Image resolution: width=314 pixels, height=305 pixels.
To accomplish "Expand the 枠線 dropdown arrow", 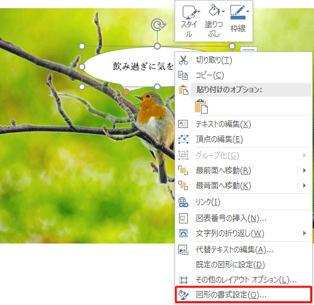I will coord(248,11).
